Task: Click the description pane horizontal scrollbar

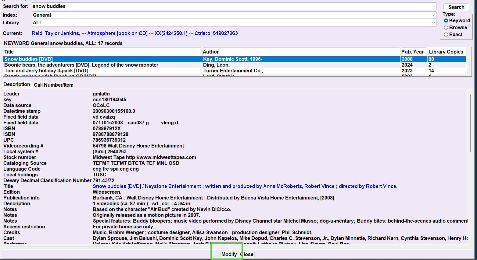Action: pyautogui.click(x=102, y=247)
